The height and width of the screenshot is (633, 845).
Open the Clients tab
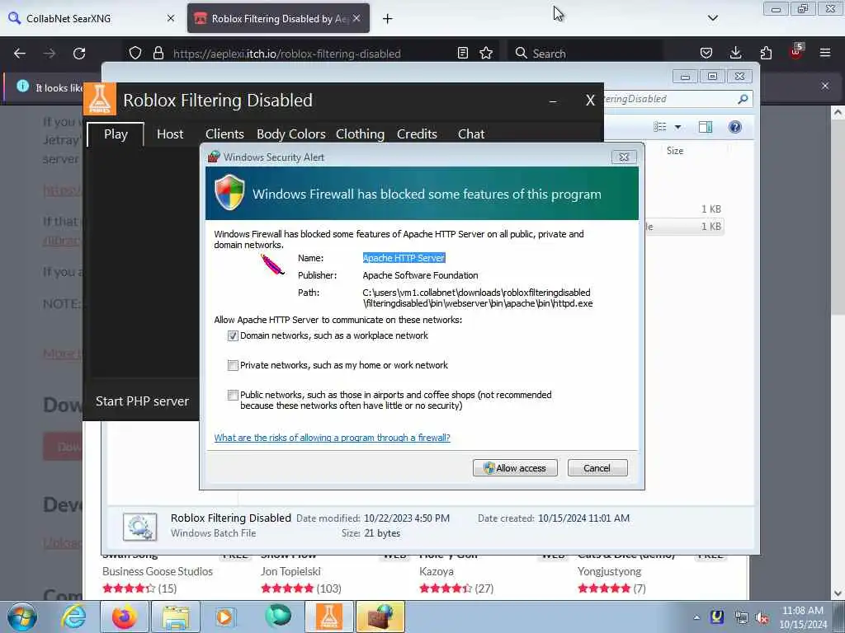pyautogui.click(x=224, y=134)
